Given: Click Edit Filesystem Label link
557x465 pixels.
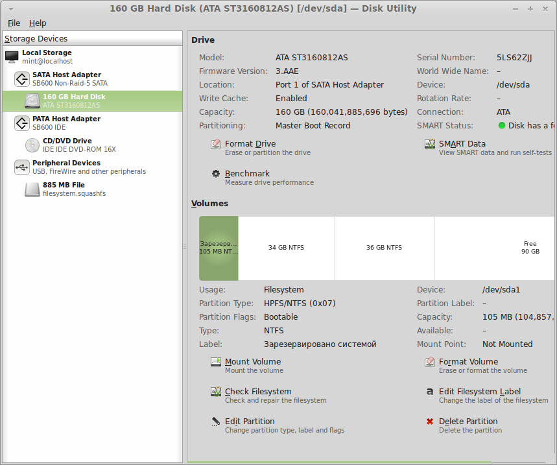Looking at the screenshot, I should point(480,392).
